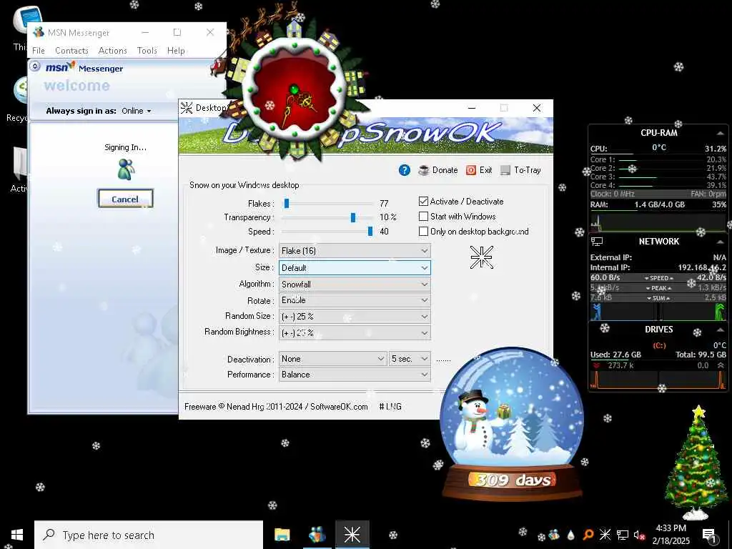
Task: Switch to MSN Messenger taskbar button
Action: click(x=317, y=535)
